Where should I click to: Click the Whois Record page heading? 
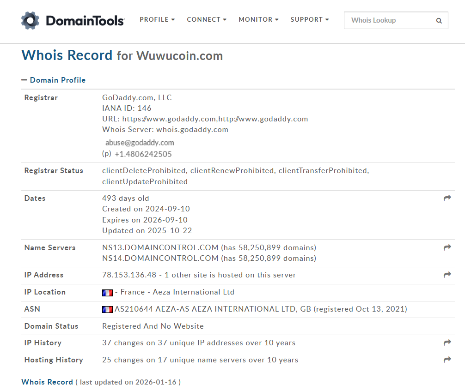(x=67, y=55)
